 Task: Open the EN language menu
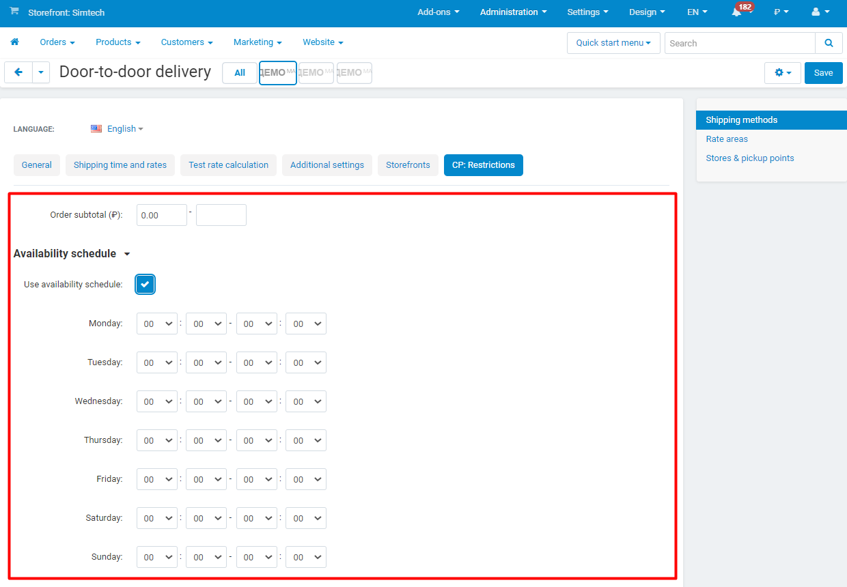click(697, 12)
